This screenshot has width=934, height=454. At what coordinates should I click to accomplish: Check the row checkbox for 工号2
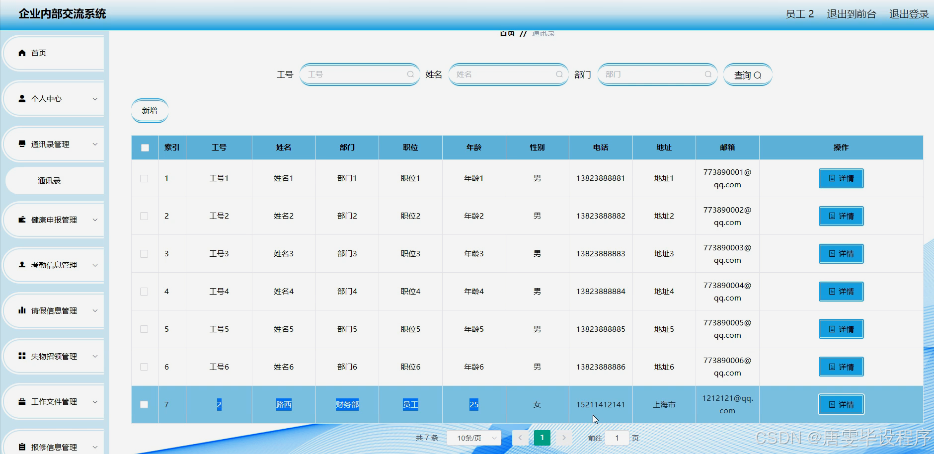(144, 216)
